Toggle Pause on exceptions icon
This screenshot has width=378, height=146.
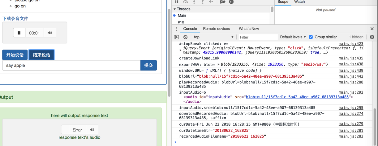click(231, 2)
